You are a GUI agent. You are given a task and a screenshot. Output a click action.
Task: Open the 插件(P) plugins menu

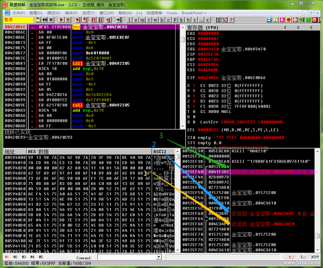(71, 13)
